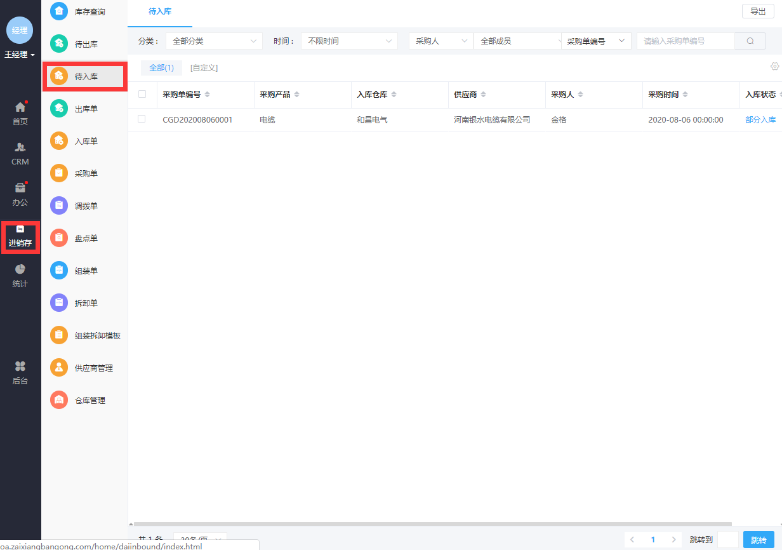
Task: Sort by 采购人 column arrows
Action: [580, 95]
